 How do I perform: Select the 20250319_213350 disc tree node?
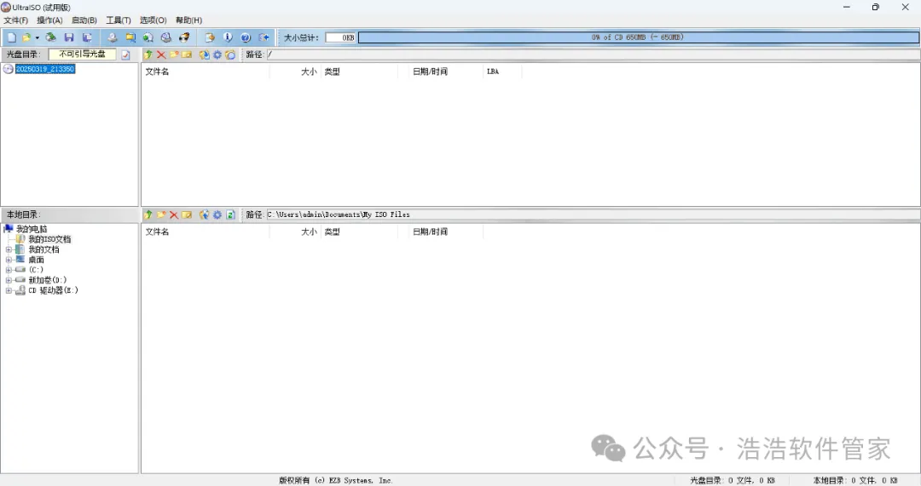pos(45,69)
